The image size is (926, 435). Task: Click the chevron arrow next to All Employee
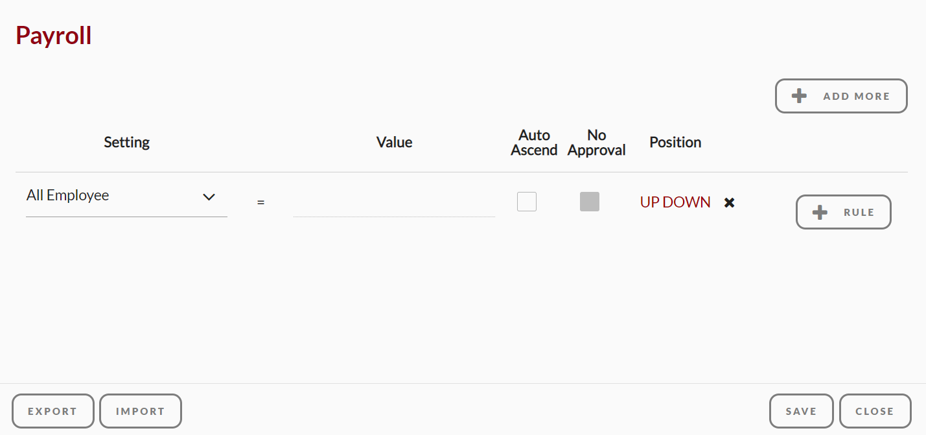point(209,196)
